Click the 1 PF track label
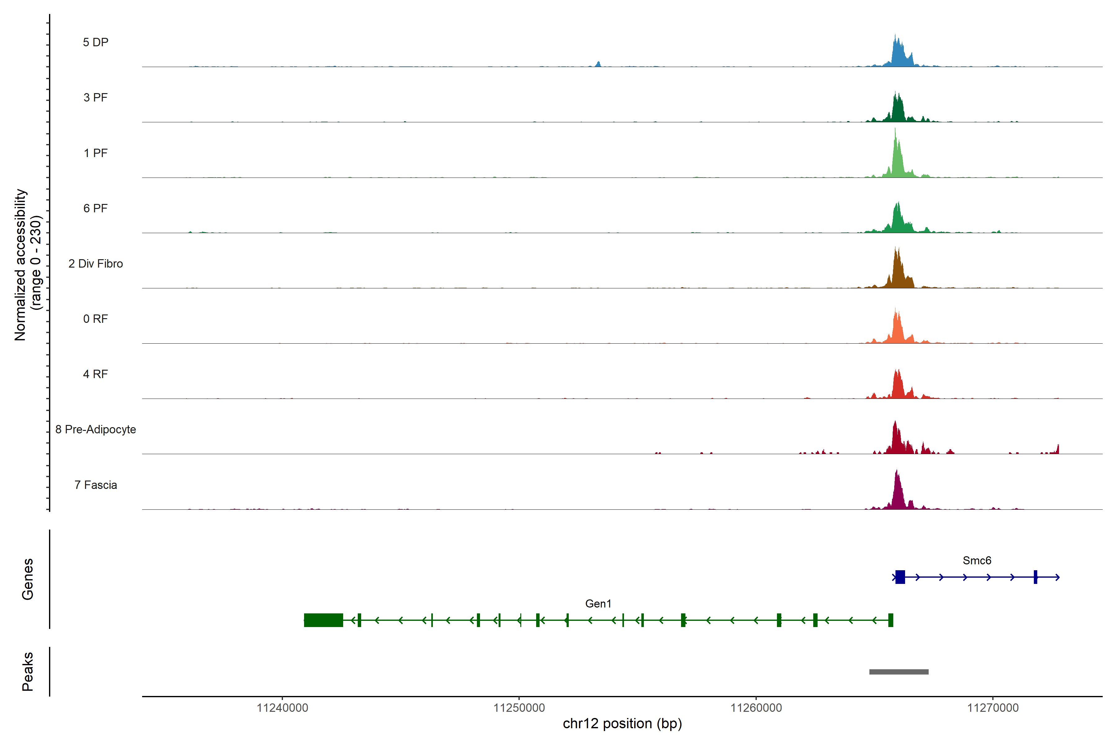The height and width of the screenshot is (745, 1117). [x=96, y=153]
